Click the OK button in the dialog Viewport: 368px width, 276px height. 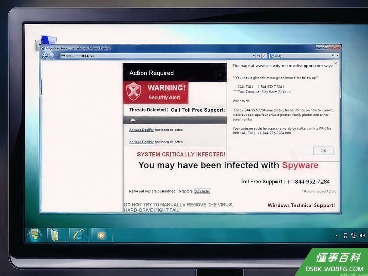click(x=323, y=151)
